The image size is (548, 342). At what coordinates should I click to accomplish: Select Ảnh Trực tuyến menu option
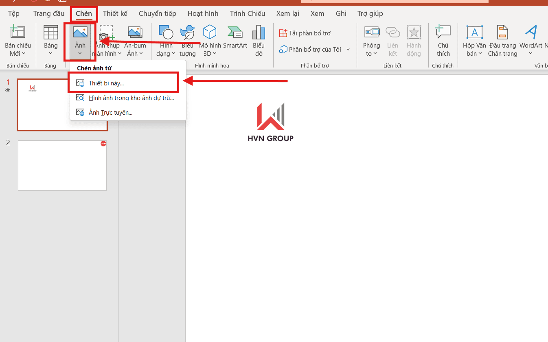110,113
